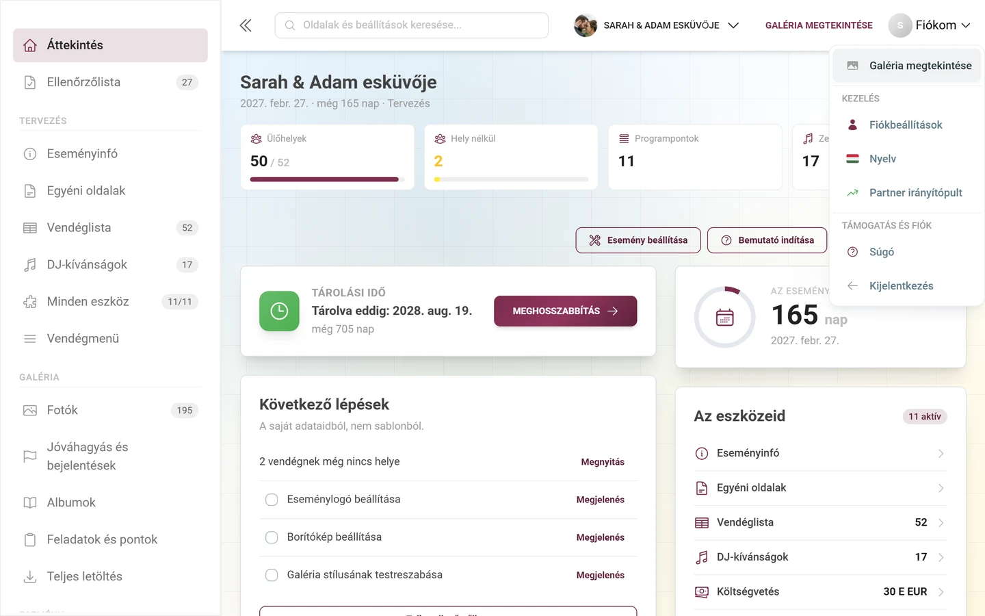Click the Hungarian flag icon beside Nyelv

[x=852, y=159]
